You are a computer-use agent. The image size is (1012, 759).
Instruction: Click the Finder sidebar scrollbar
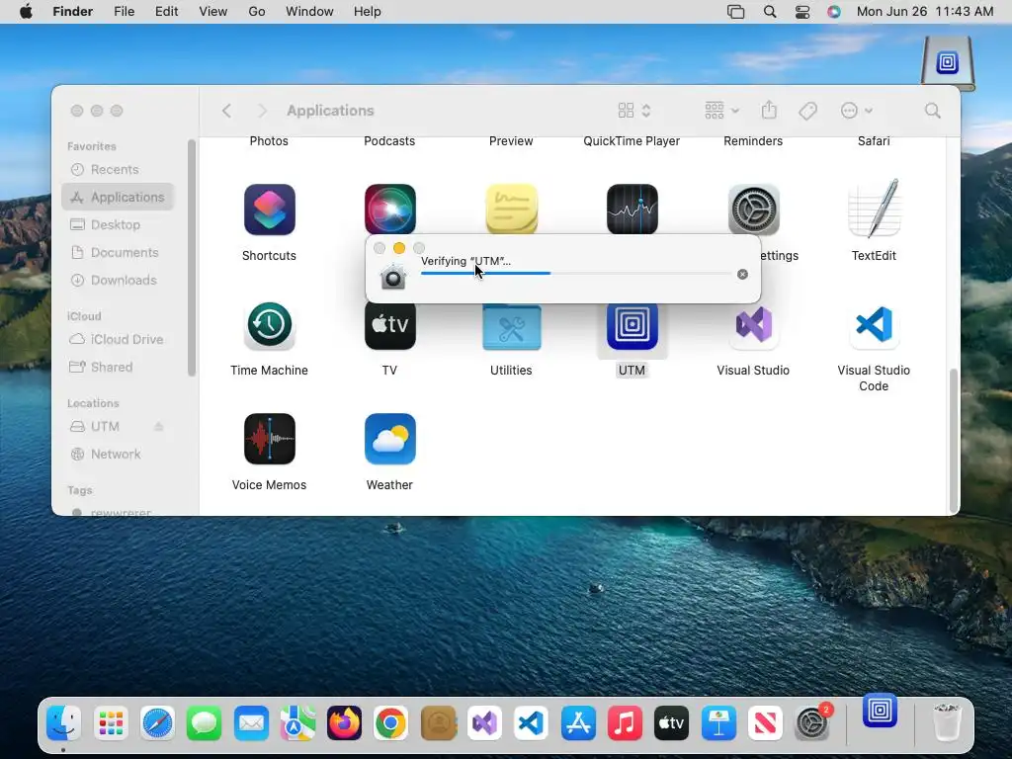coord(191,257)
